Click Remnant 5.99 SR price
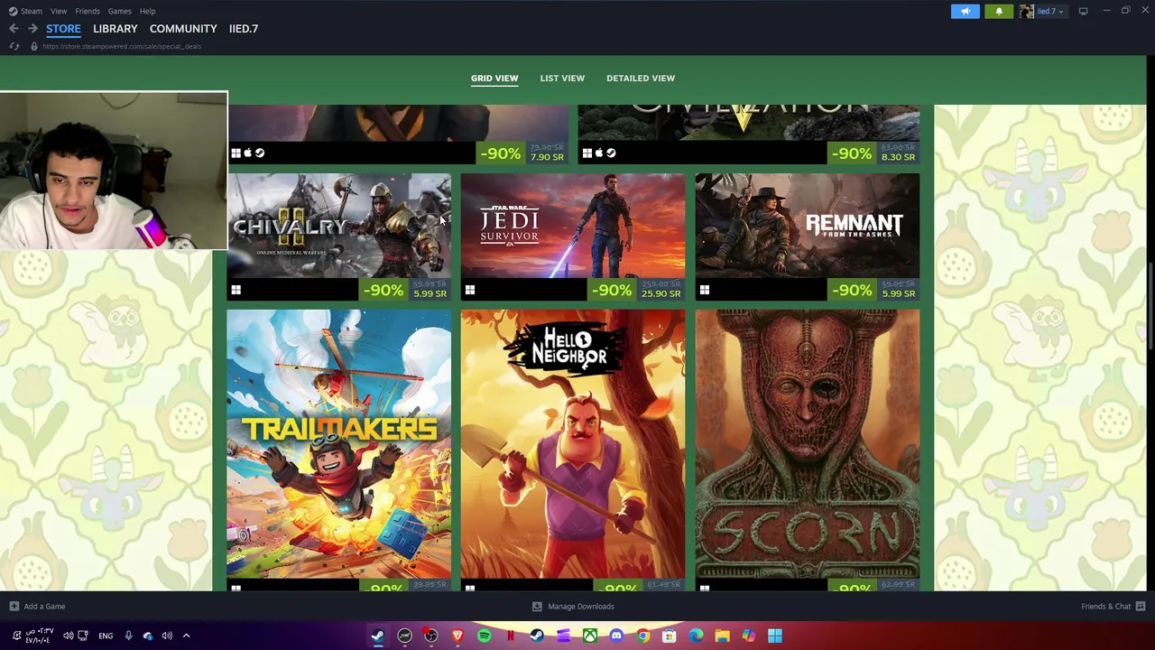The image size is (1155, 650). click(898, 294)
